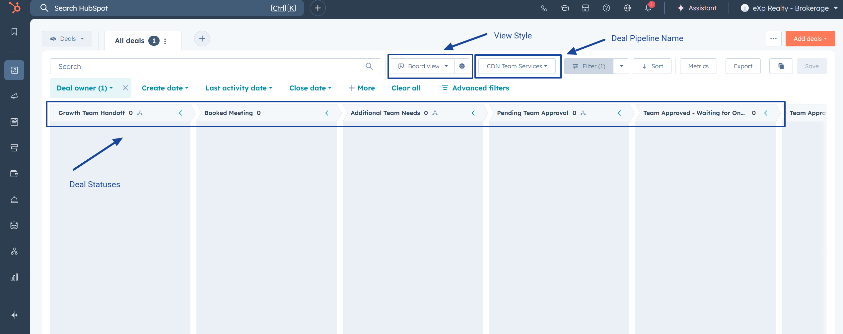
Task: Open the Marketing megaphone sidebar icon
Action: coord(14,96)
